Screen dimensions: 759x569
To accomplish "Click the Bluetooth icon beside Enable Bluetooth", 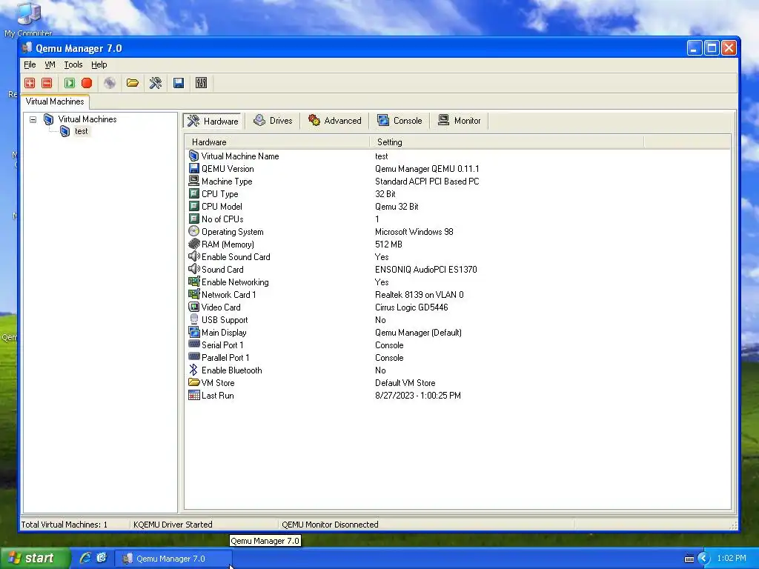I will (193, 370).
